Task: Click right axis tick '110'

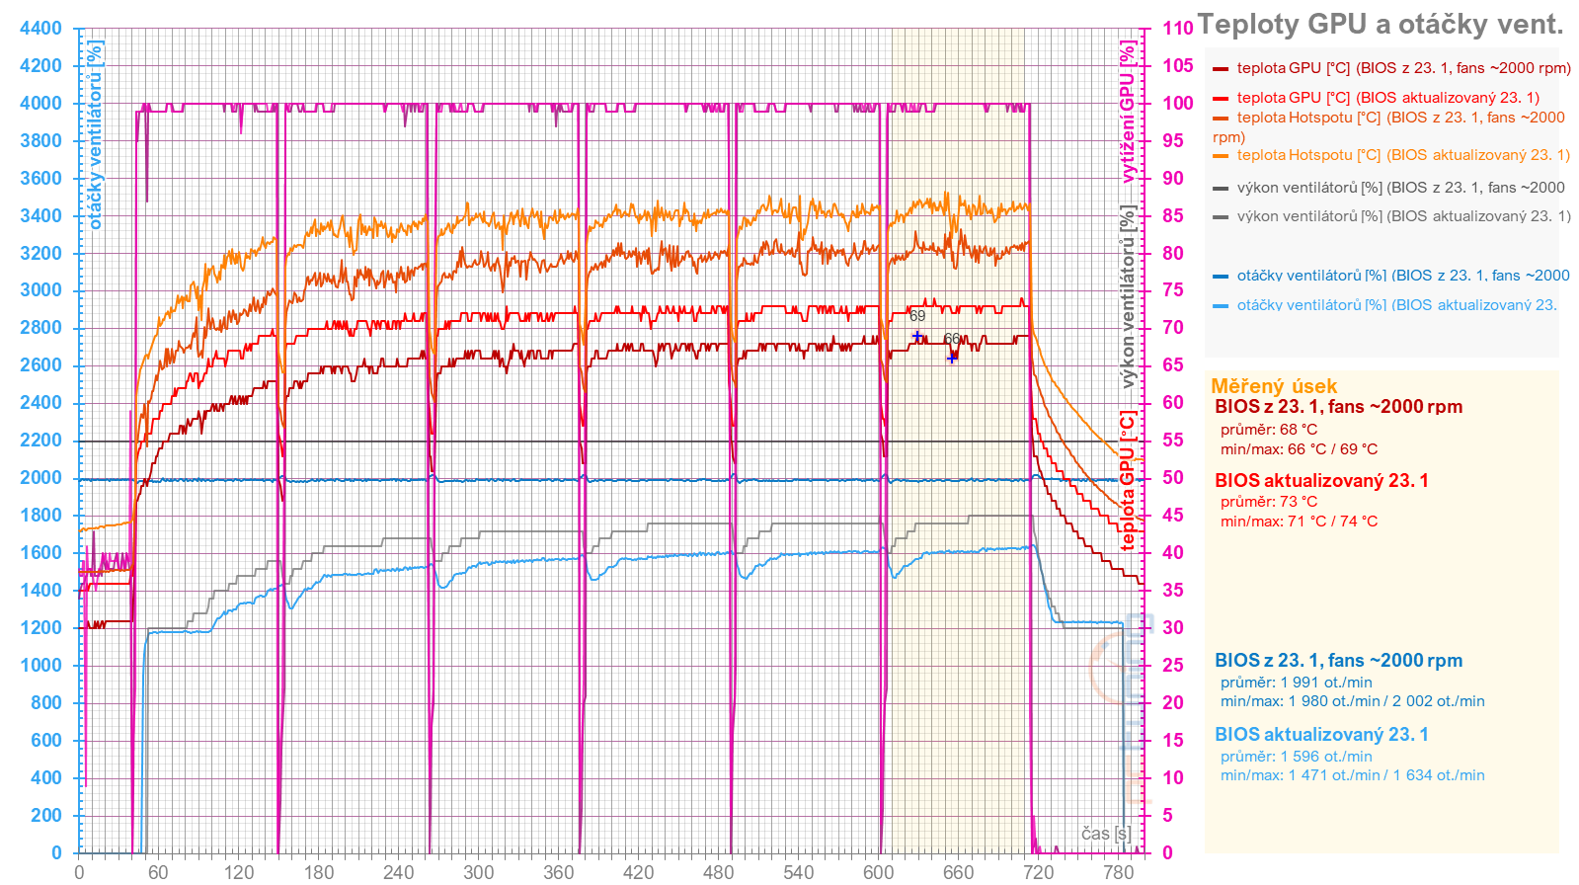Action: 1177,29
